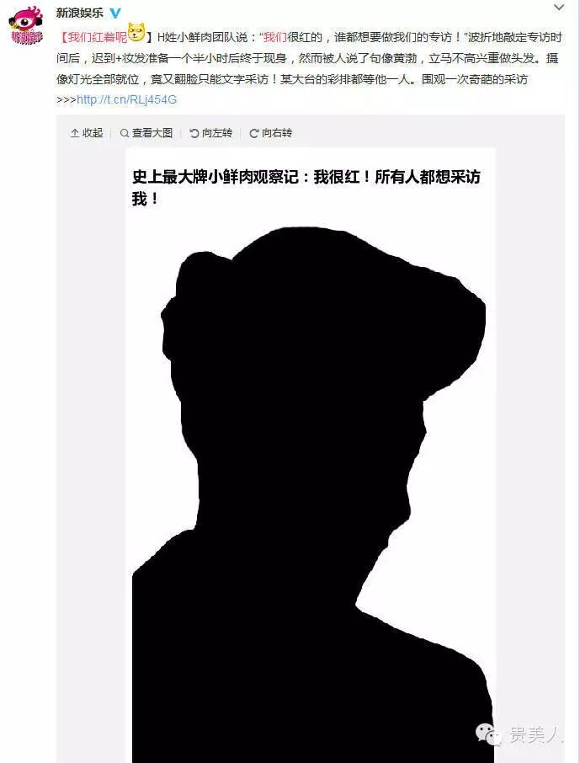Open the 新浪娱乐 account name
The image size is (580, 763).
[80, 13]
